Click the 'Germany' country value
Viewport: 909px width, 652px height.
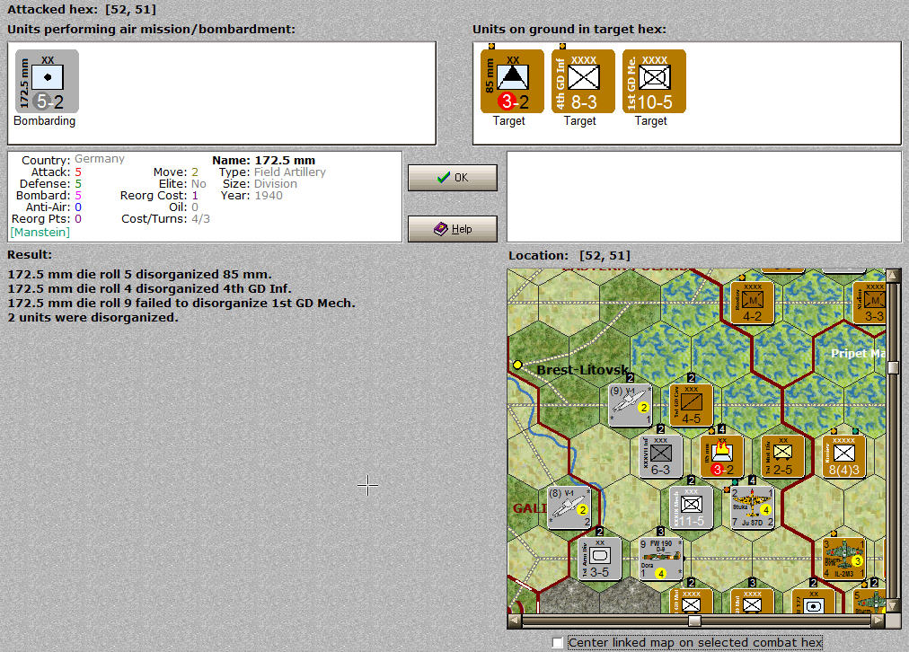coord(99,159)
